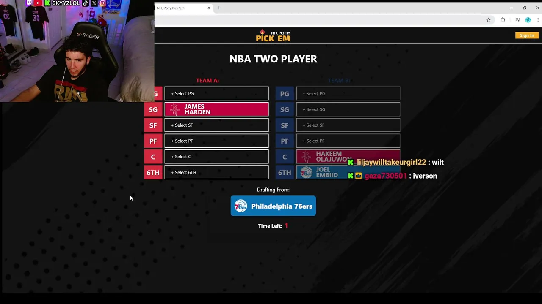Click the TEAM A: heading

point(207,80)
